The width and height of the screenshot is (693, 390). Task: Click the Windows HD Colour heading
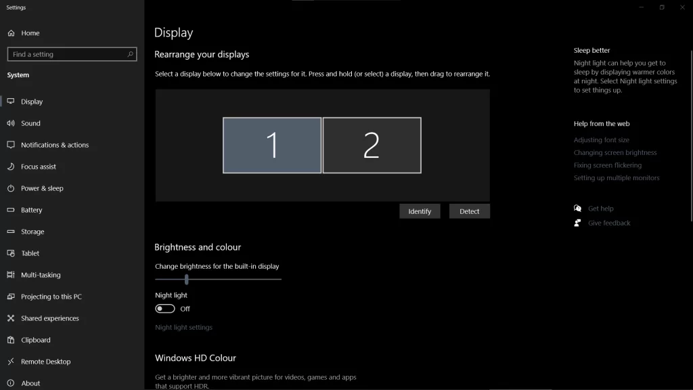(x=196, y=357)
